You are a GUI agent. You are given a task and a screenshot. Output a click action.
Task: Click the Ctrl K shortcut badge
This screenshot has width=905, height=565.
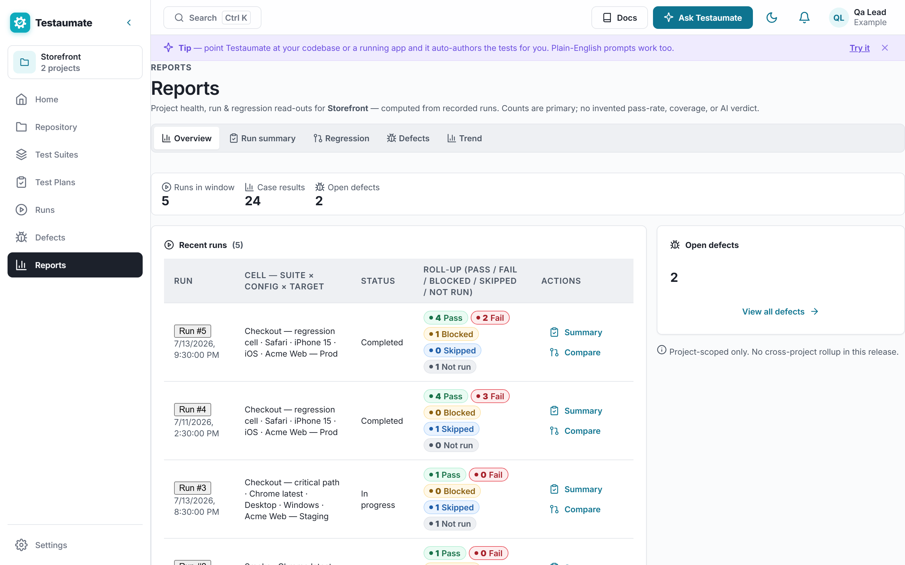click(x=236, y=18)
